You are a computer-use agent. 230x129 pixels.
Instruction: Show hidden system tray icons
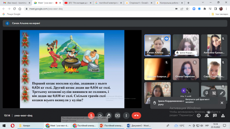[190, 126]
